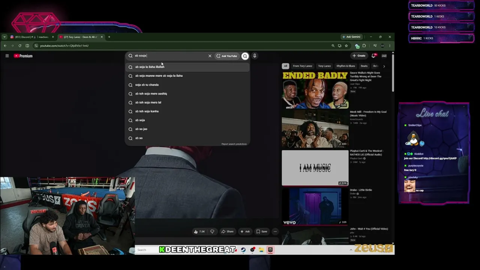Click the round search magnifier button

click(245, 56)
